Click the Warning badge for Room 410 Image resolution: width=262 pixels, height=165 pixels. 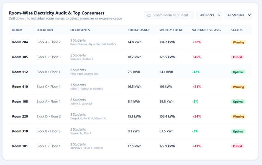coord(238,87)
